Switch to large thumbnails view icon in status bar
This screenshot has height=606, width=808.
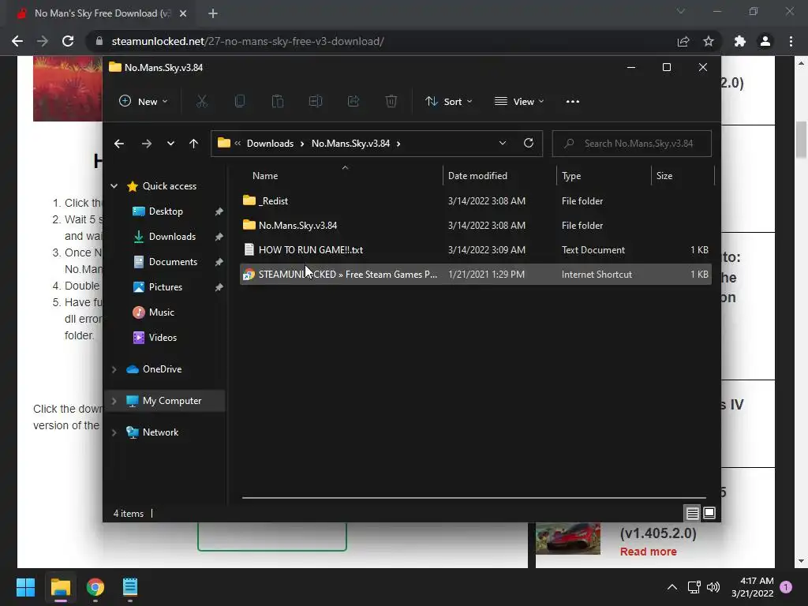709,513
